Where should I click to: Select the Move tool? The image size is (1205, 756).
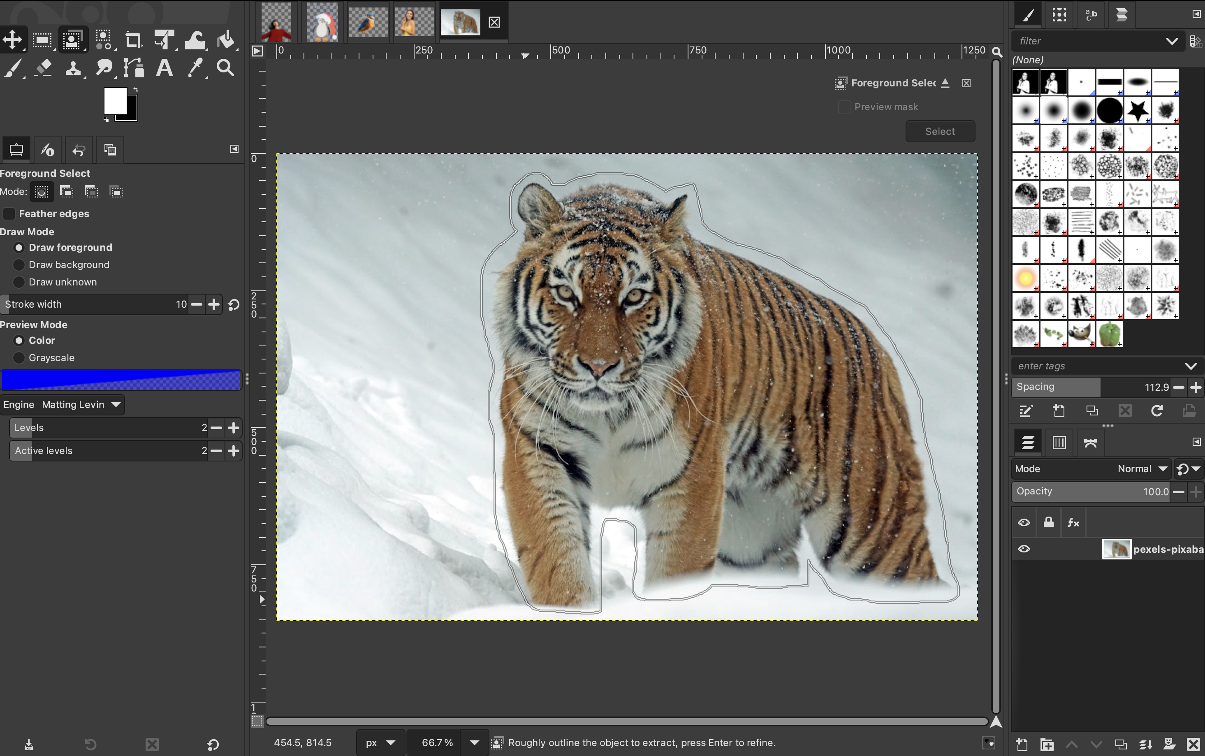point(12,39)
